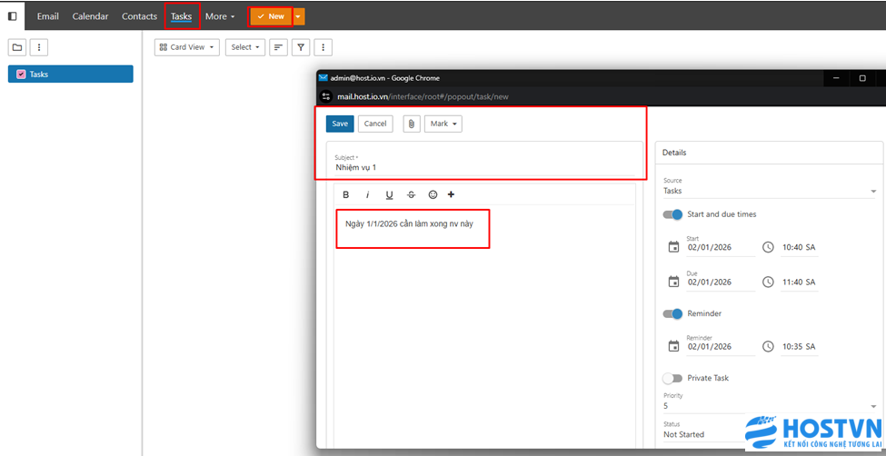The width and height of the screenshot is (886, 456).
Task: Switch to the Calendar tab
Action: (x=90, y=16)
